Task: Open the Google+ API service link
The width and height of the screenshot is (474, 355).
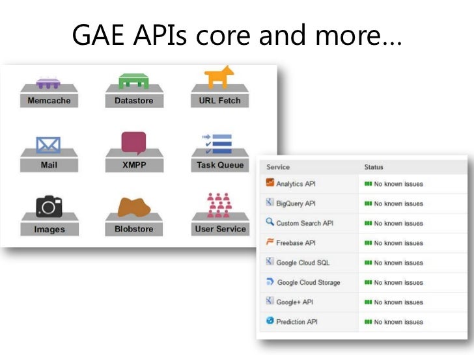Action: 295,302
